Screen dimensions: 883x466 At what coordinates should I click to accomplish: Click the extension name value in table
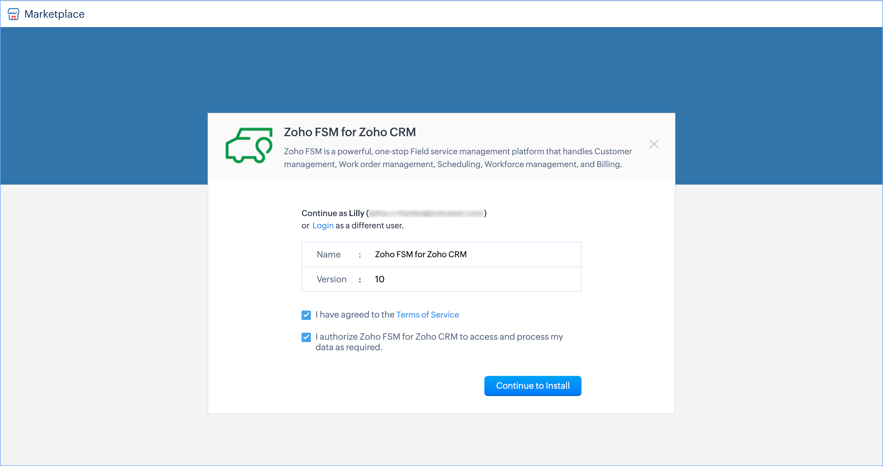pos(421,254)
